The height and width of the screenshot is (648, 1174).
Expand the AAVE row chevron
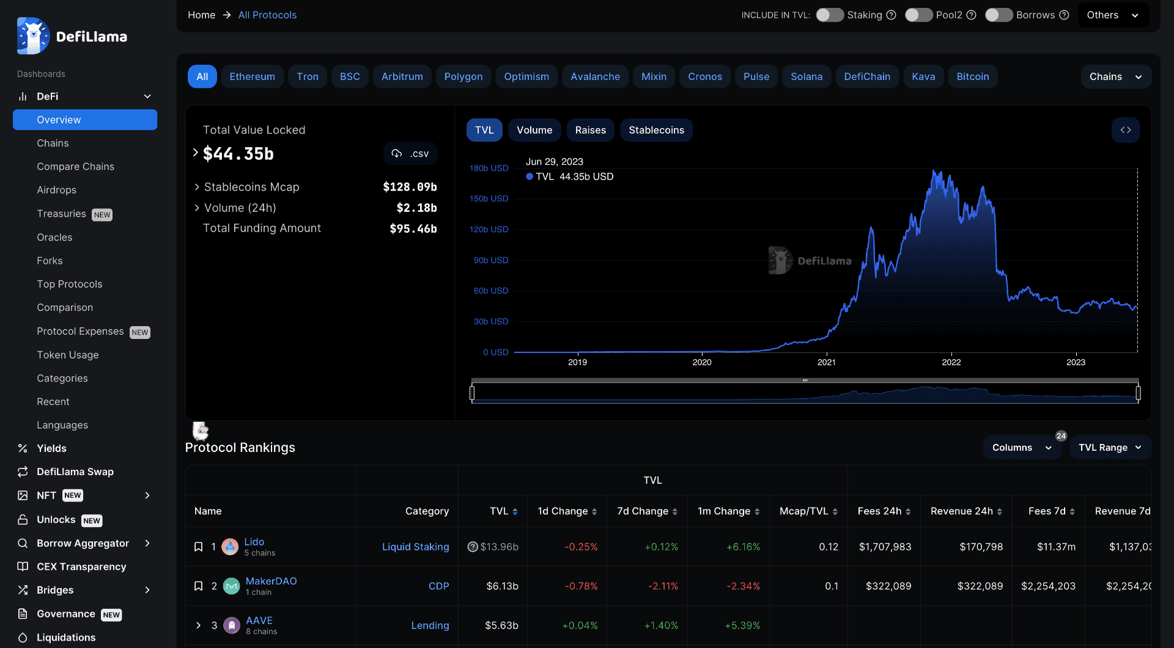[x=199, y=625]
